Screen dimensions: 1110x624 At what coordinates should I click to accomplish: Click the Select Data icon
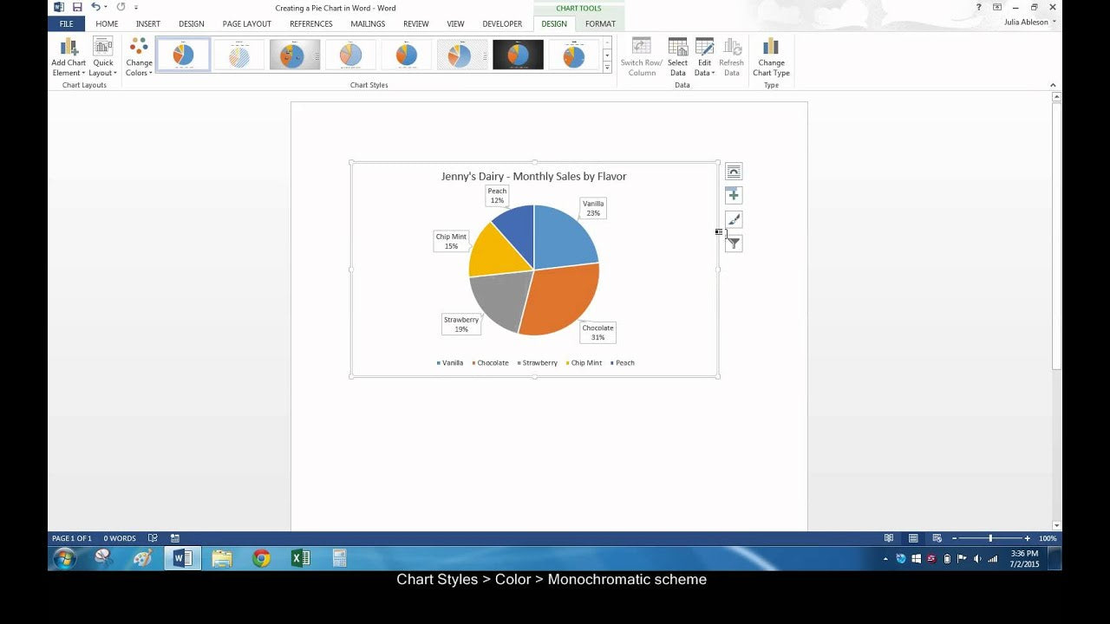[677, 57]
